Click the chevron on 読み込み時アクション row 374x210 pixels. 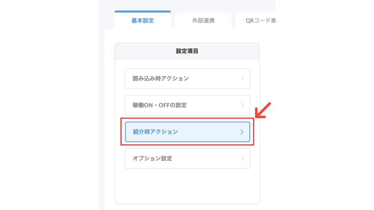tap(242, 78)
